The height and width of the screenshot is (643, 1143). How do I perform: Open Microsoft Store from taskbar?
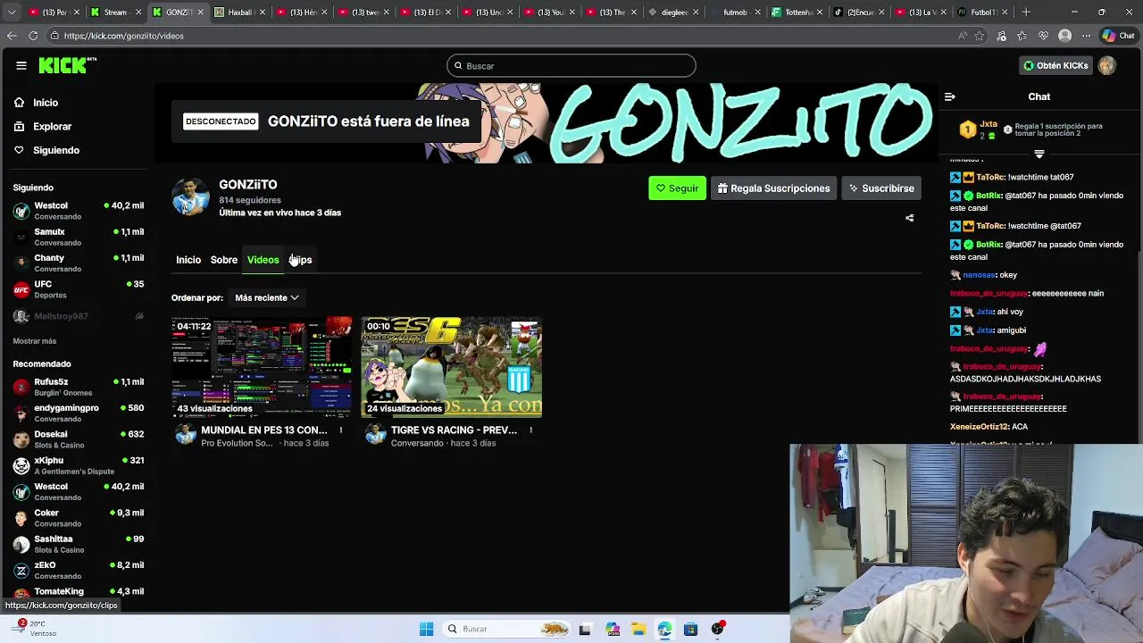coord(690,629)
